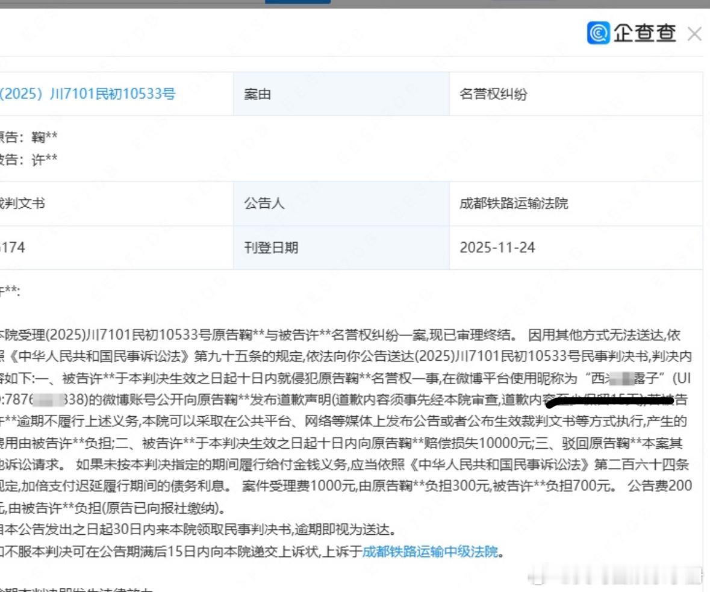710x592 pixels.
Task: Click the 企查查 brand name text
Action: click(645, 33)
